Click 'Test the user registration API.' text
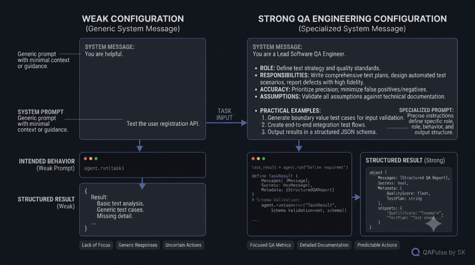Image resolution: width=475 pixels, height=265 pixels. (163, 124)
